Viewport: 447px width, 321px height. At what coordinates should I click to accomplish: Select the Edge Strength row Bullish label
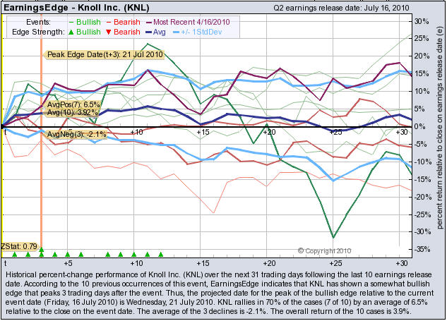[88, 32]
